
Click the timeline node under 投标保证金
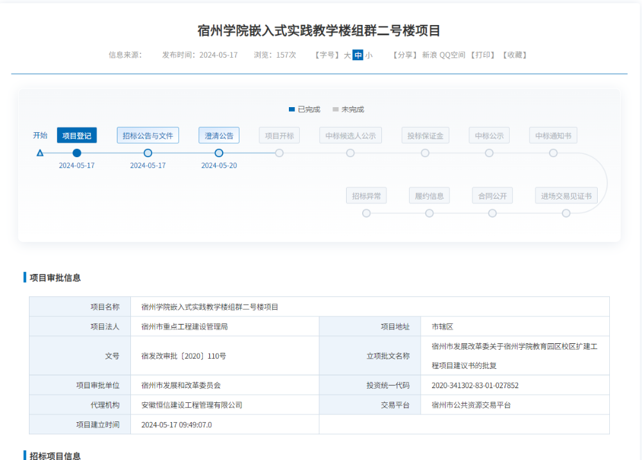(x=426, y=153)
